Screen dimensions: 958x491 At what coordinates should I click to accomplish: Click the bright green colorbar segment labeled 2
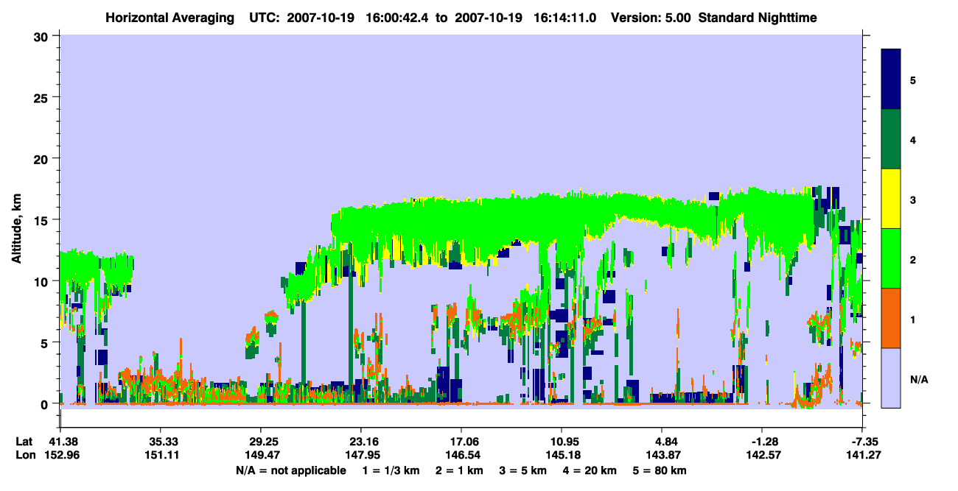(891, 258)
